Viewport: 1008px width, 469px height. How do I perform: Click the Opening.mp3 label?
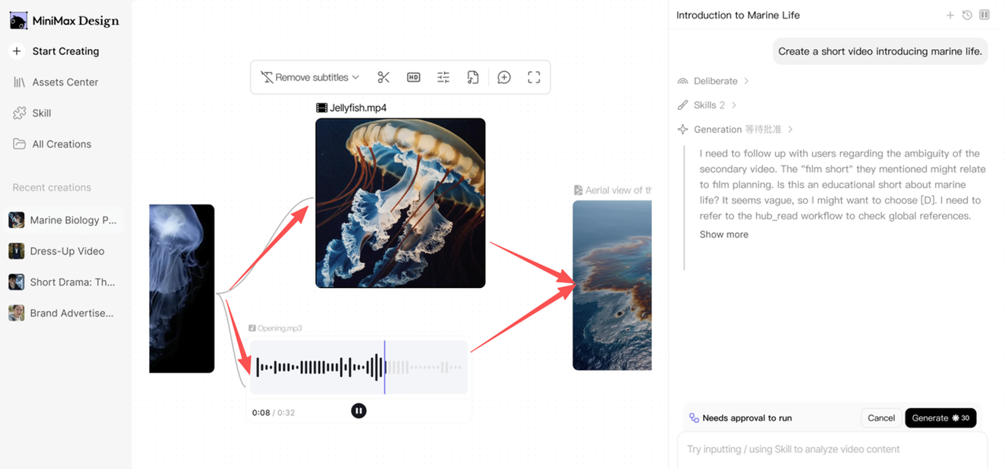[x=275, y=328]
